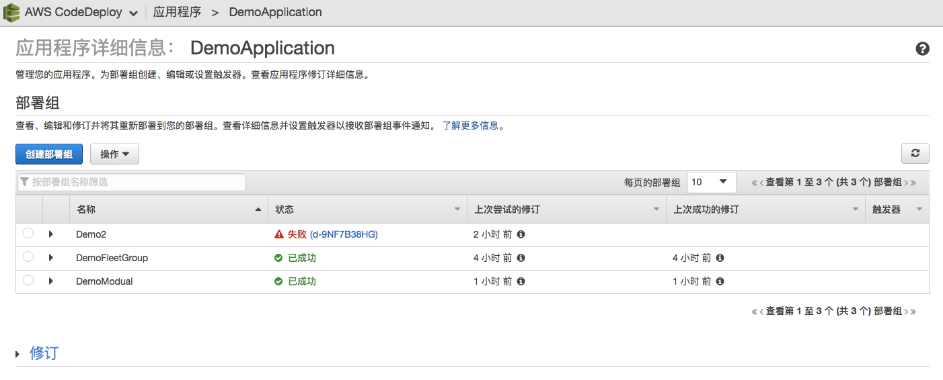The image size is (943, 380).
Task: Click the refresh icon button
Action: coord(915,153)
